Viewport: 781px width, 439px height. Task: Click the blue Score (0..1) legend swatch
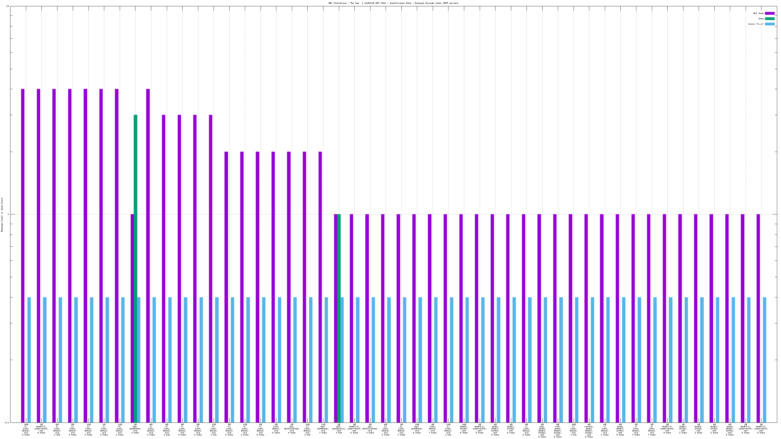tap(770, 24)
